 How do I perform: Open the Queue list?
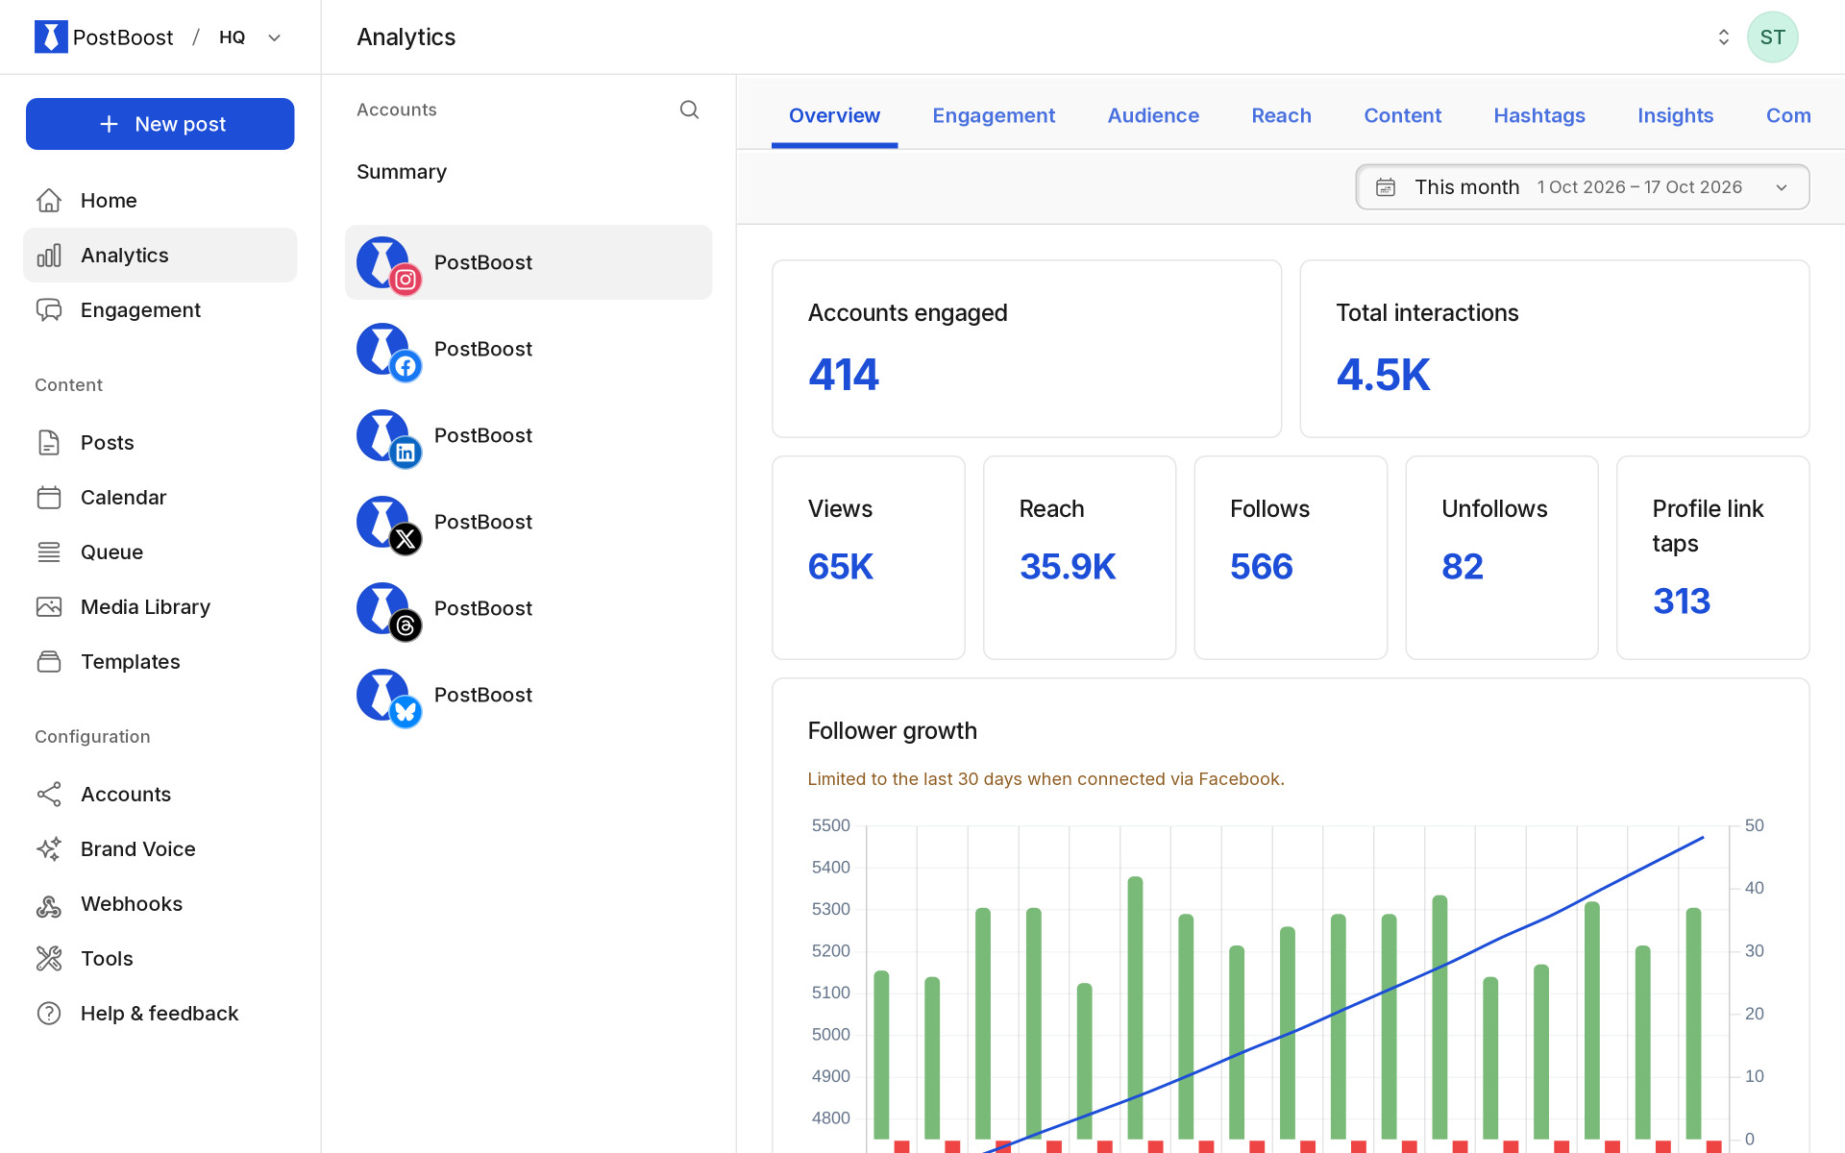pos(160,552)
